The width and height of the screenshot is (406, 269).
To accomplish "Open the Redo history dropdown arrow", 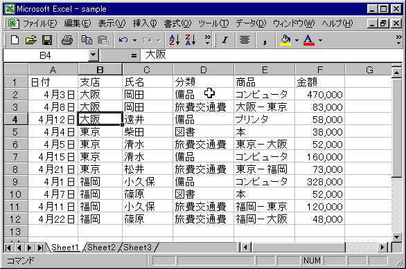I will click(159, 40).
